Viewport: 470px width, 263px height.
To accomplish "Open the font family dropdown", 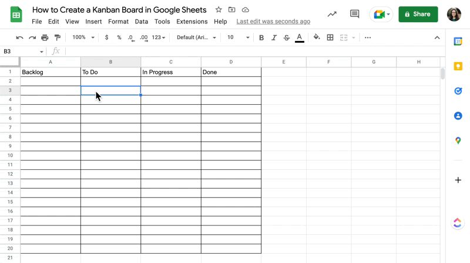I will (196, 37).
